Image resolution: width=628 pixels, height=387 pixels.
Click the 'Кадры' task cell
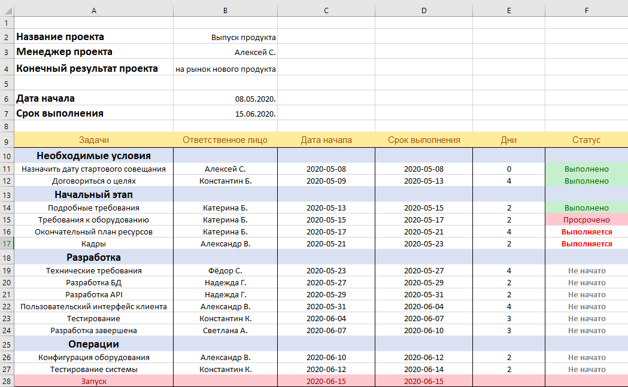pyautogui.click(x=94, y=243)
